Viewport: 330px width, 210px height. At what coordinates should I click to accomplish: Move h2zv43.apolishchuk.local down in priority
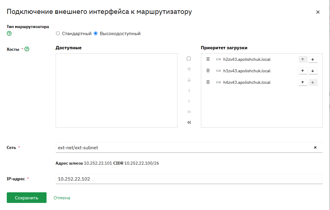click(313, 59)
